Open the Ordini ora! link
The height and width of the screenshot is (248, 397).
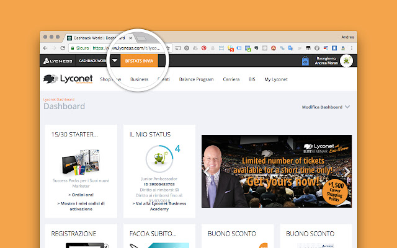point(81,195)
